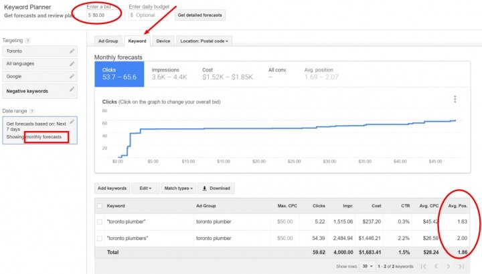Viewport: 482px width, 274px height.
Task: Go to last page of keywords
Action: (461, 267)
